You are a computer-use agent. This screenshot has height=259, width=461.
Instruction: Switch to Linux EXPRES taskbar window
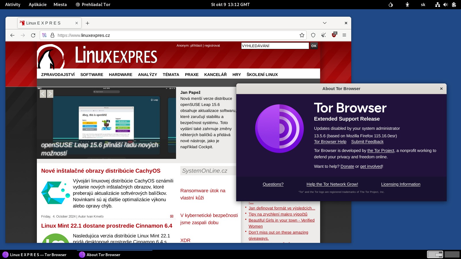tap(38, 255)
